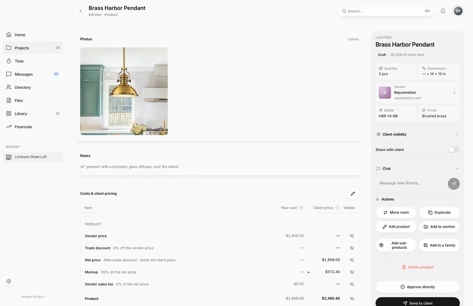Click the Draft status badge
The width and height of the screenshot is (473, 306).
coord(382,55)
